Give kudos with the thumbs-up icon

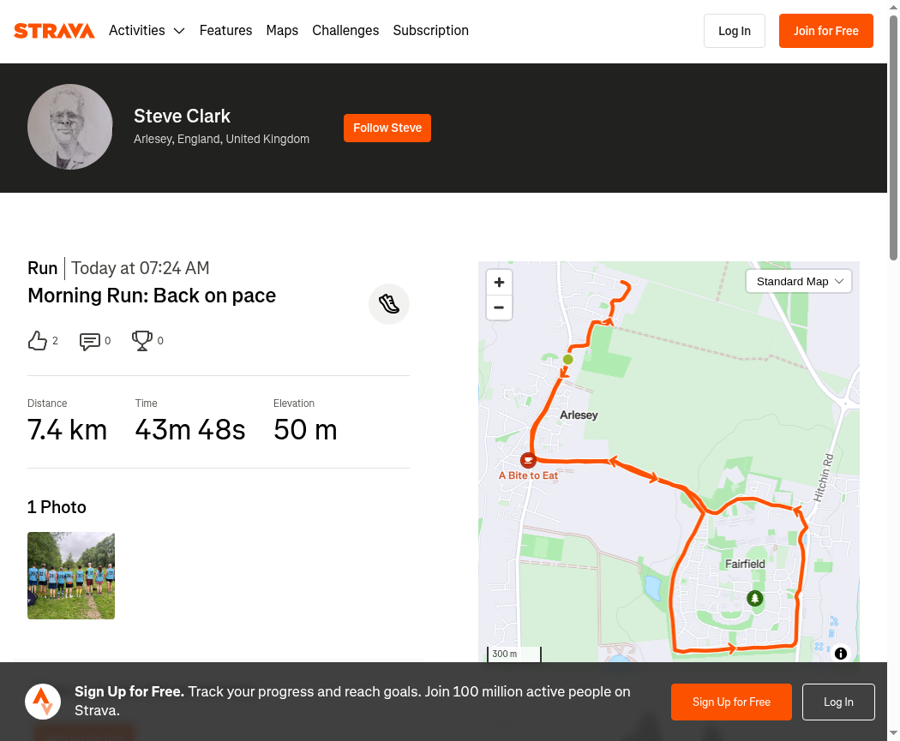(38, 341)
